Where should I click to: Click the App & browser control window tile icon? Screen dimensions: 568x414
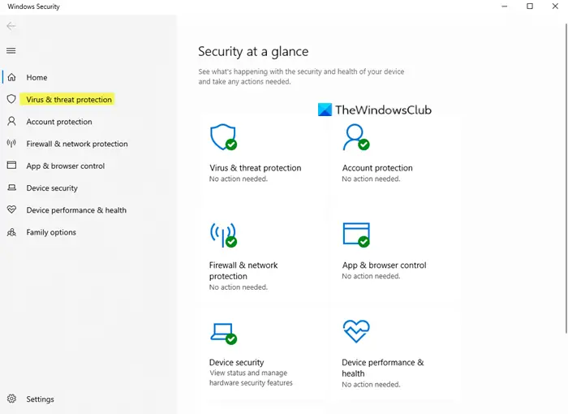[x=355, y=235]
